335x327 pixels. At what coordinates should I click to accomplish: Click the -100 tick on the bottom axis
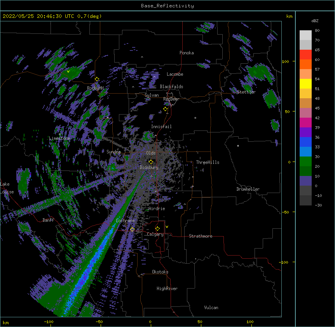click(49, 322)
